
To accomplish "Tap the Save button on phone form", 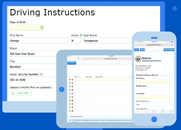I will pyautogui.click(x=142, y=50).
